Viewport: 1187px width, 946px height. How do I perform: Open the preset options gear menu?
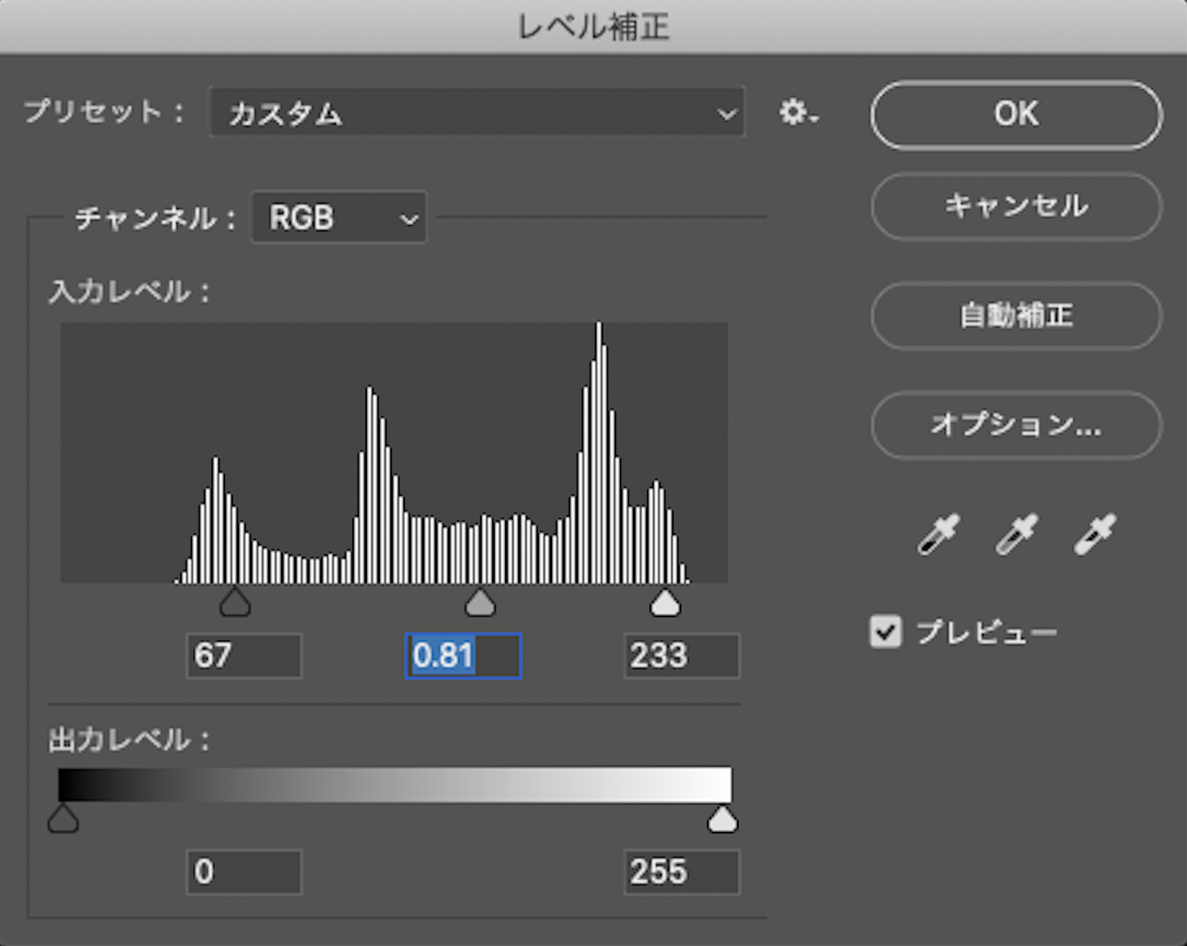797,113
